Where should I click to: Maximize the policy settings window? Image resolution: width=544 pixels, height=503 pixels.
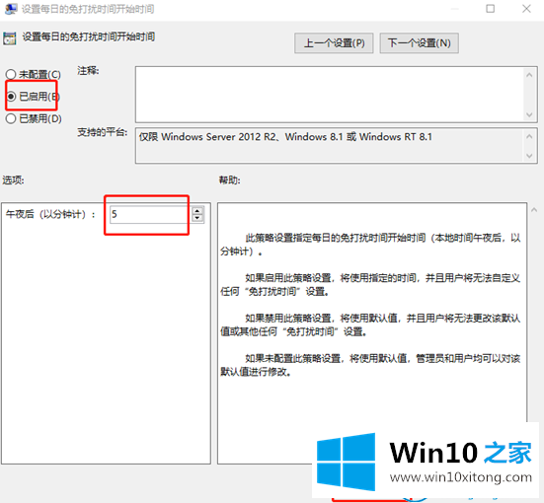[x=491, y=9]
